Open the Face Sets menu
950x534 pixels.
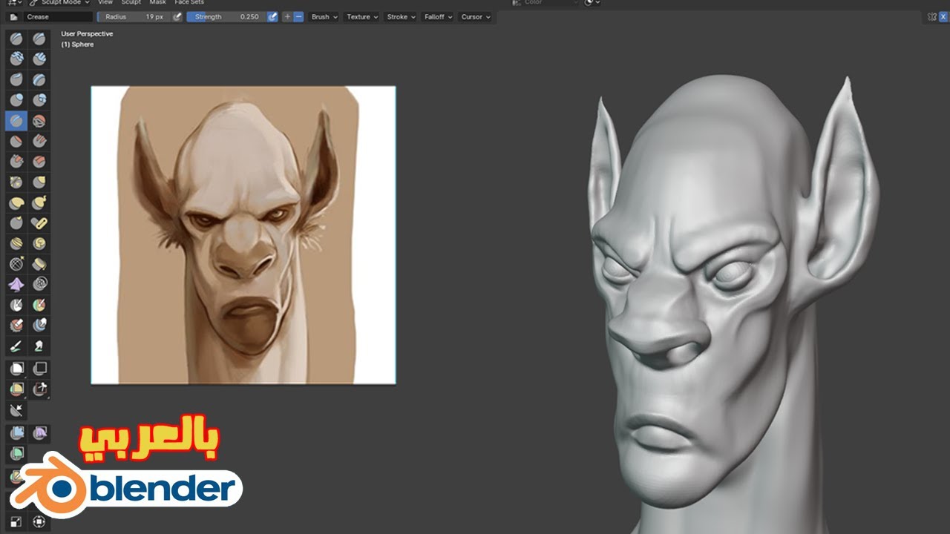click(x=189, y=2)
